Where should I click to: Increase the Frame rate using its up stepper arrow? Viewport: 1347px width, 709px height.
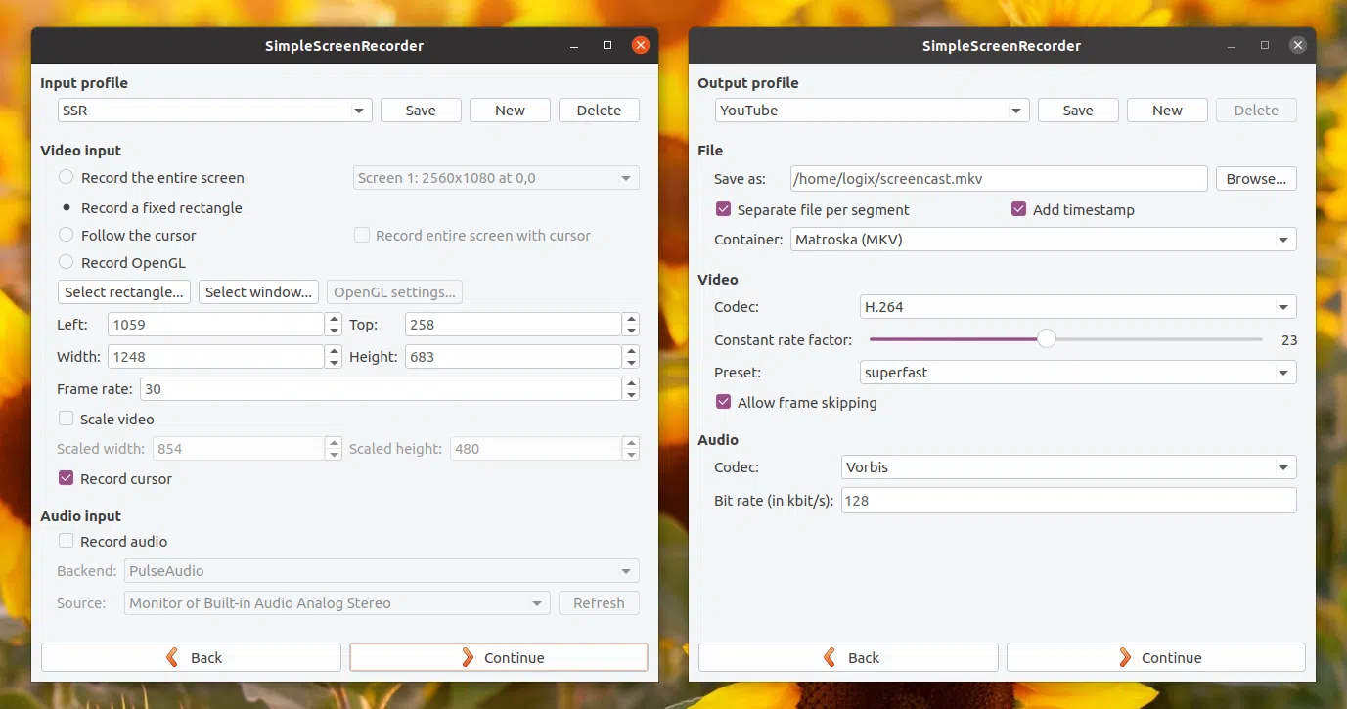tap(631, 383)
